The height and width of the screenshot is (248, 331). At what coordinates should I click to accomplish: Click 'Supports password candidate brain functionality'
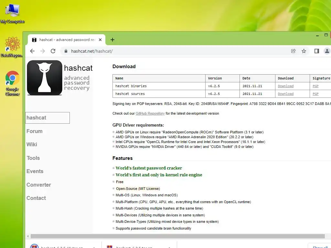click(154, 228)
